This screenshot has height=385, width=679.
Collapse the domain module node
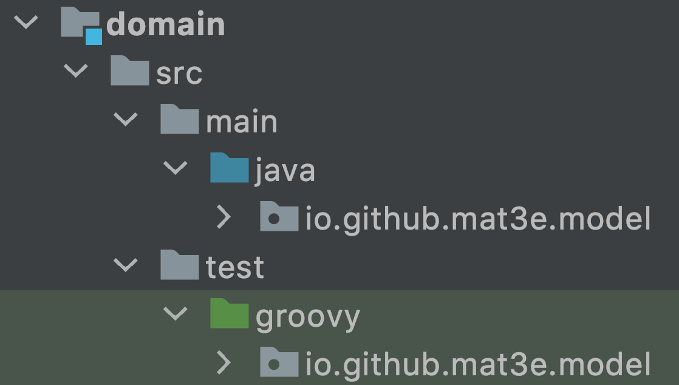[26, 24]
